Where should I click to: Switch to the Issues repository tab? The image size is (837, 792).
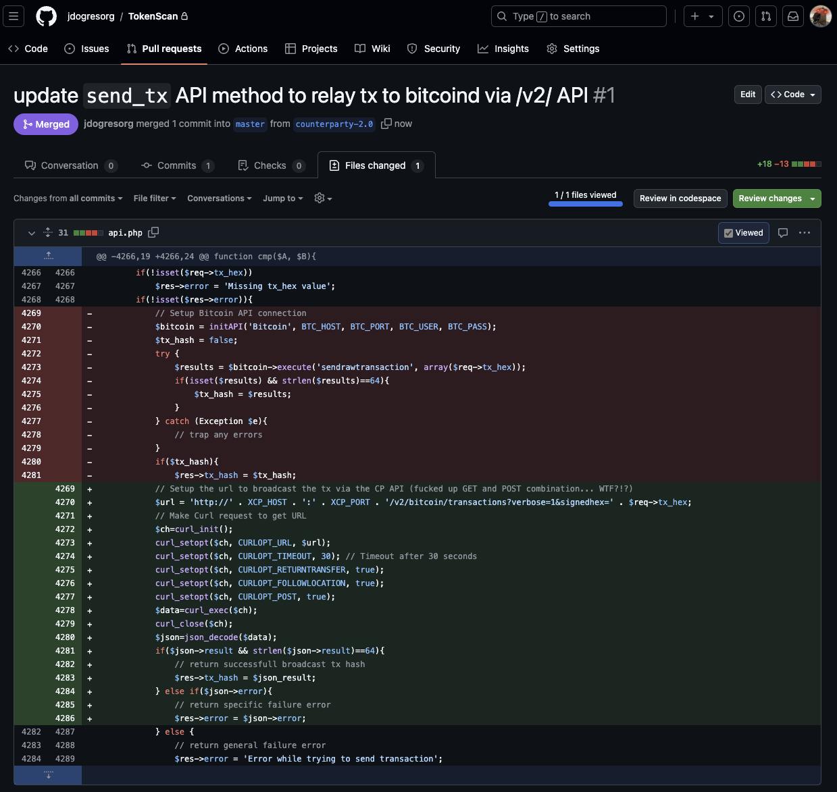click(86, 49)
